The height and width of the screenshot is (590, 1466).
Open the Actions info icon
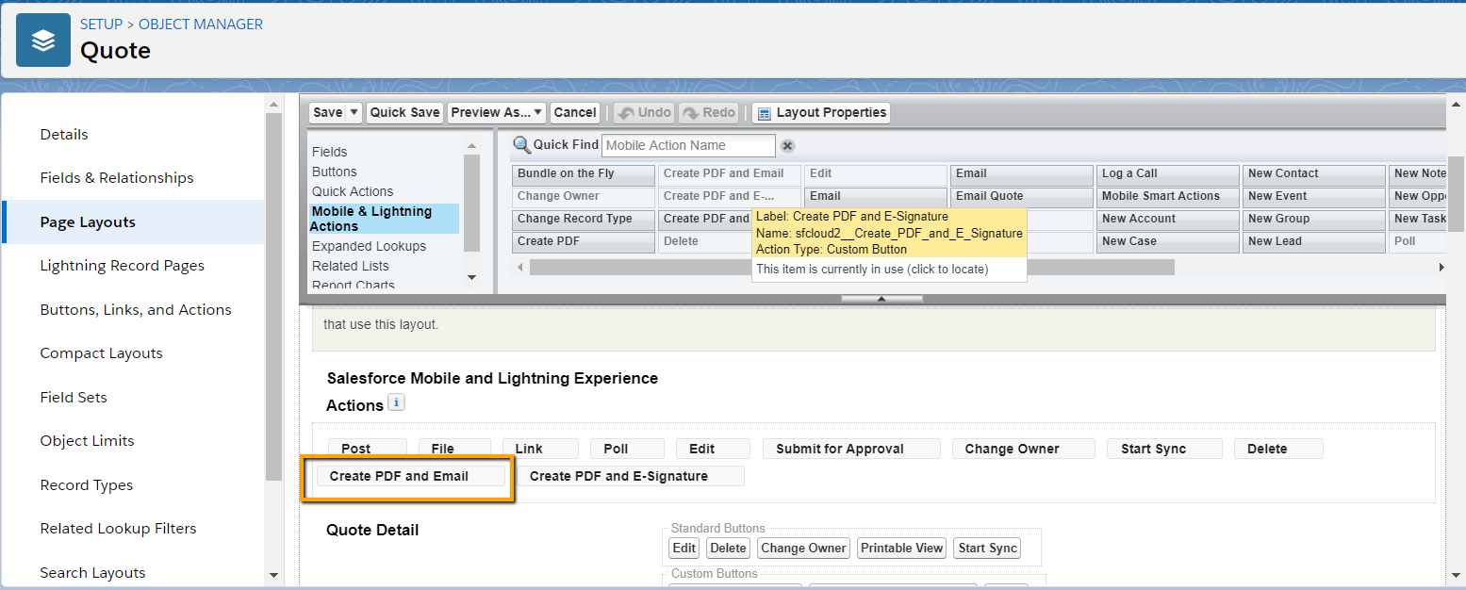coord(397,403)
